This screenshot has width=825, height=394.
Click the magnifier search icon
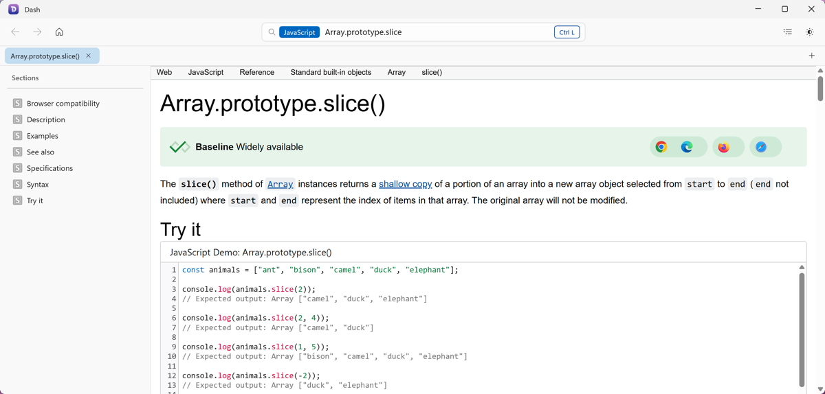click(x=272, y=32)
